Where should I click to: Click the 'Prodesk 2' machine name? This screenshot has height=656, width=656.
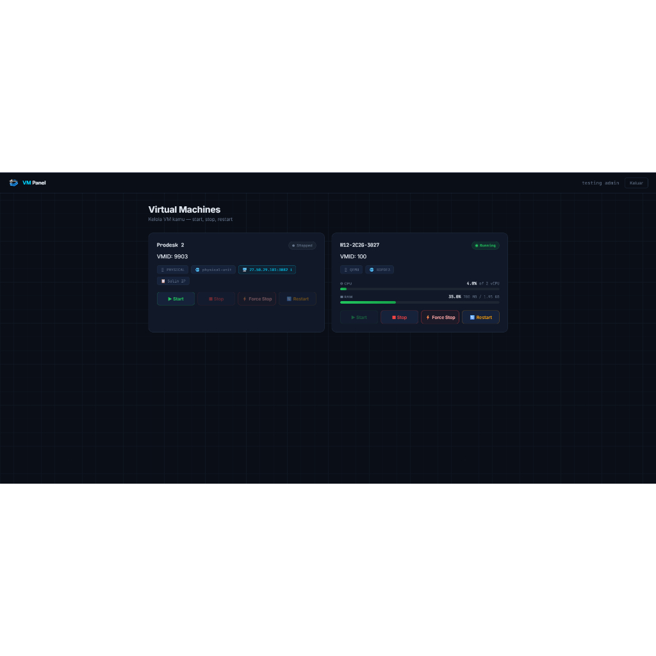pyautogui.click(x=170, y=245)
